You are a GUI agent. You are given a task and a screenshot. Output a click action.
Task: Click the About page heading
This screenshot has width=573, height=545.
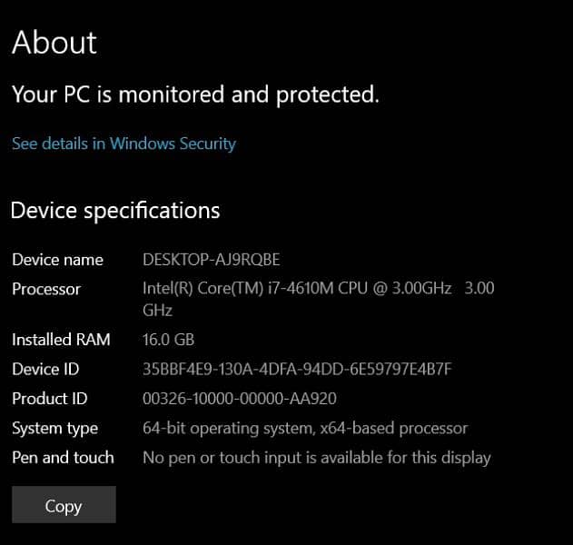[54, 43]
